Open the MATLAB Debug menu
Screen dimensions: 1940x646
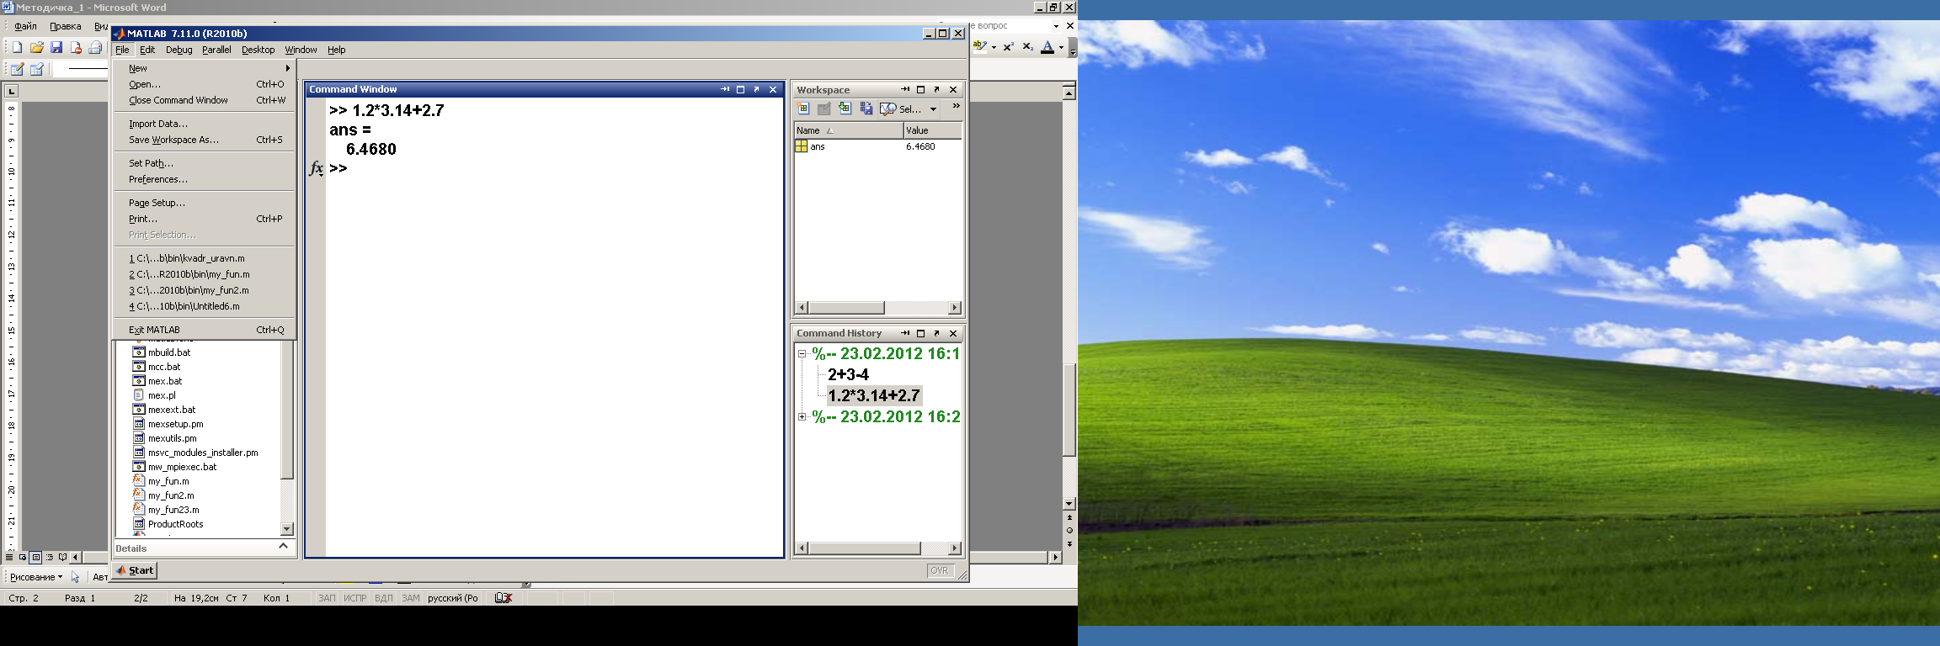coord(179,50)
